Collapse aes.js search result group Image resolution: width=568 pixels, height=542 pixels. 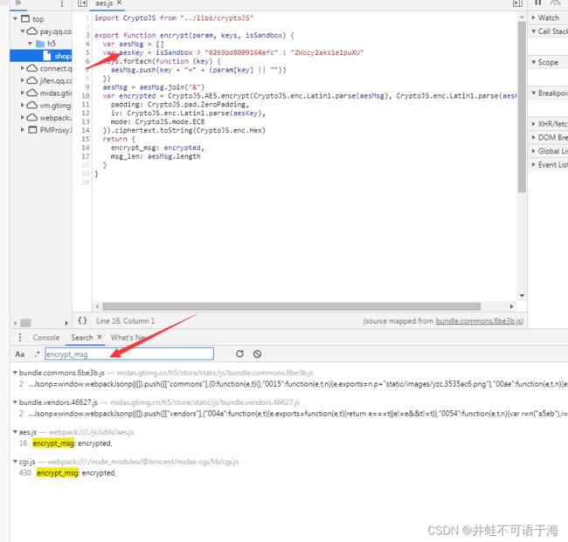[x=15, y=432]
